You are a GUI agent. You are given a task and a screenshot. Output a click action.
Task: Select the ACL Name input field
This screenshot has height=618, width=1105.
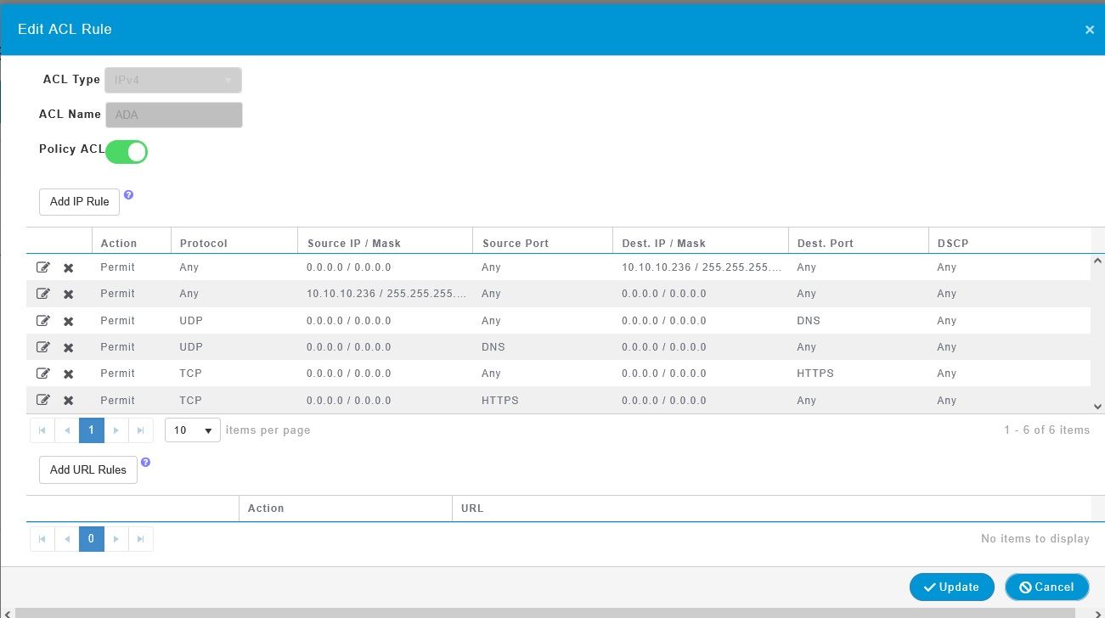coord(173,114)
